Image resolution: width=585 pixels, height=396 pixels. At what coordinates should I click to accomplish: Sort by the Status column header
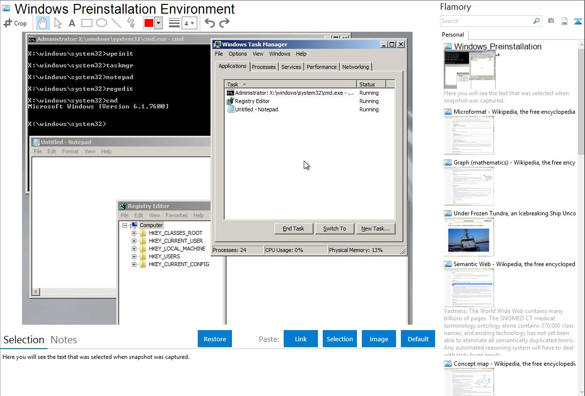[371, 84]
